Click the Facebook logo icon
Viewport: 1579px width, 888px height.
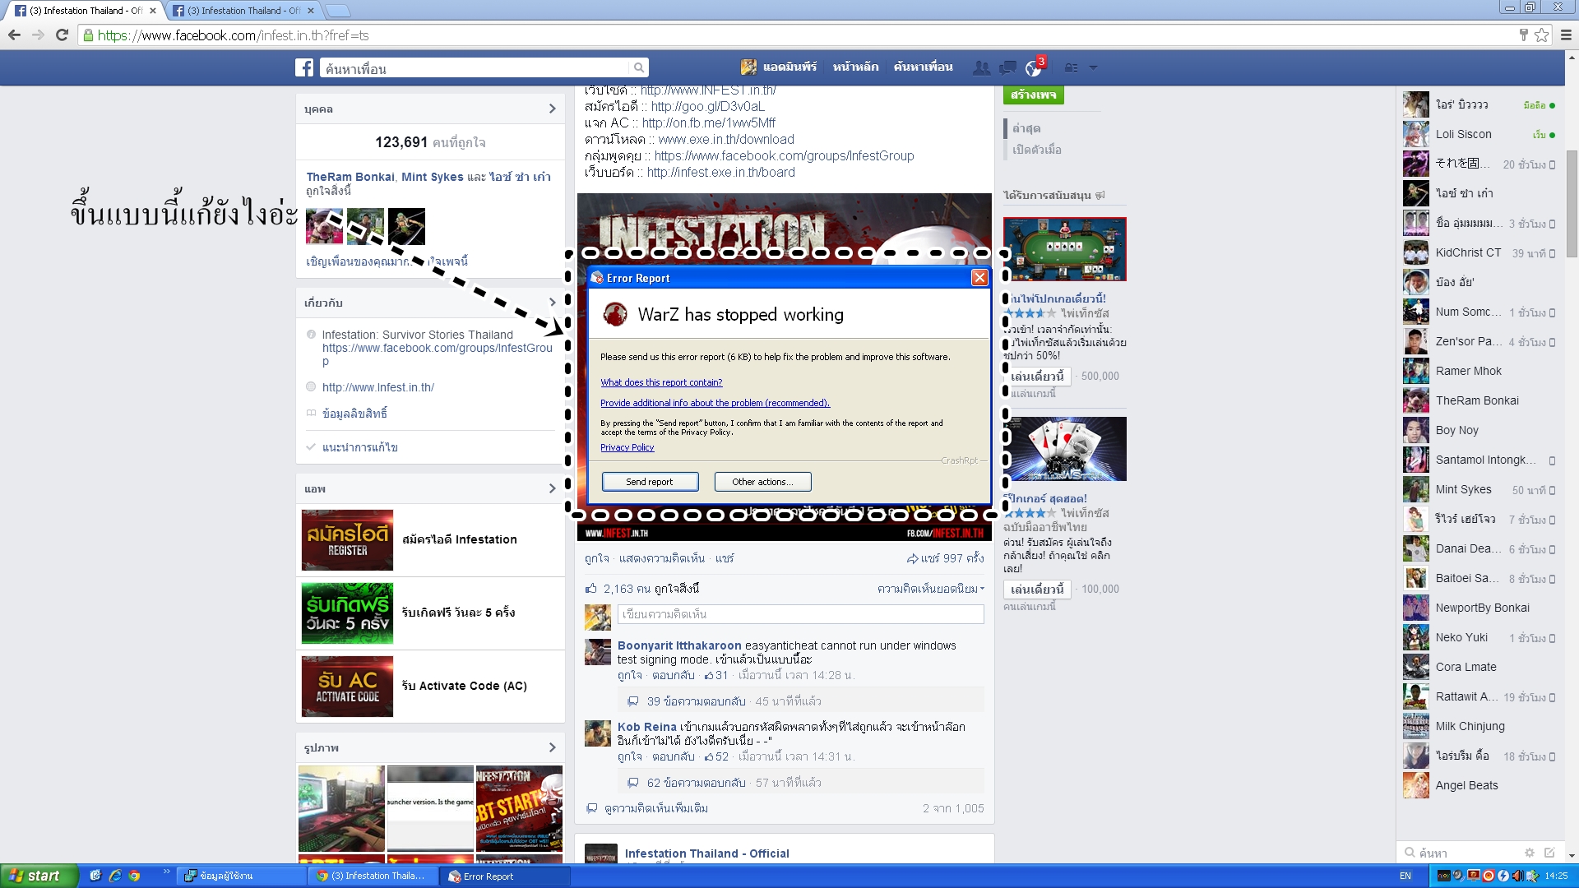click(x=304, y=67)
